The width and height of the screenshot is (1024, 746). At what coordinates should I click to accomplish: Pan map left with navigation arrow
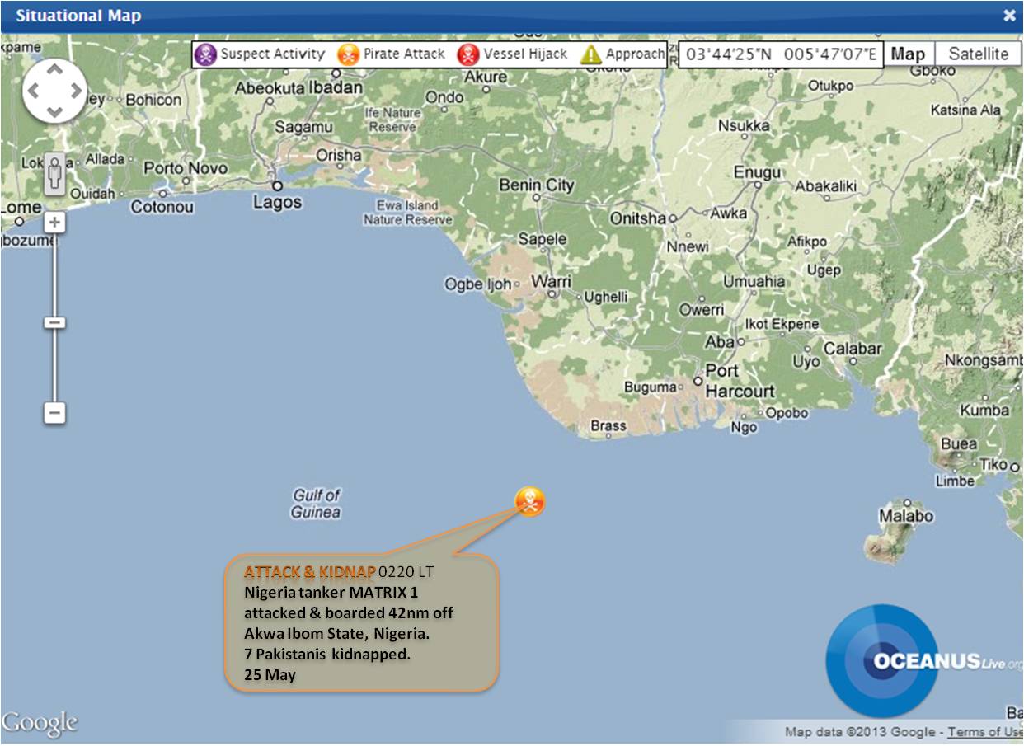[34, 91]
